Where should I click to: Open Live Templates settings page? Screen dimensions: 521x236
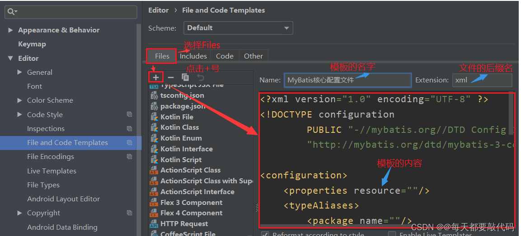point(52,171)
